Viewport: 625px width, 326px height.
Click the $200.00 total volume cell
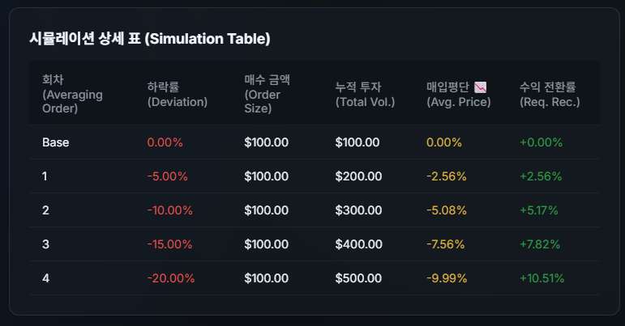point(357,176)
